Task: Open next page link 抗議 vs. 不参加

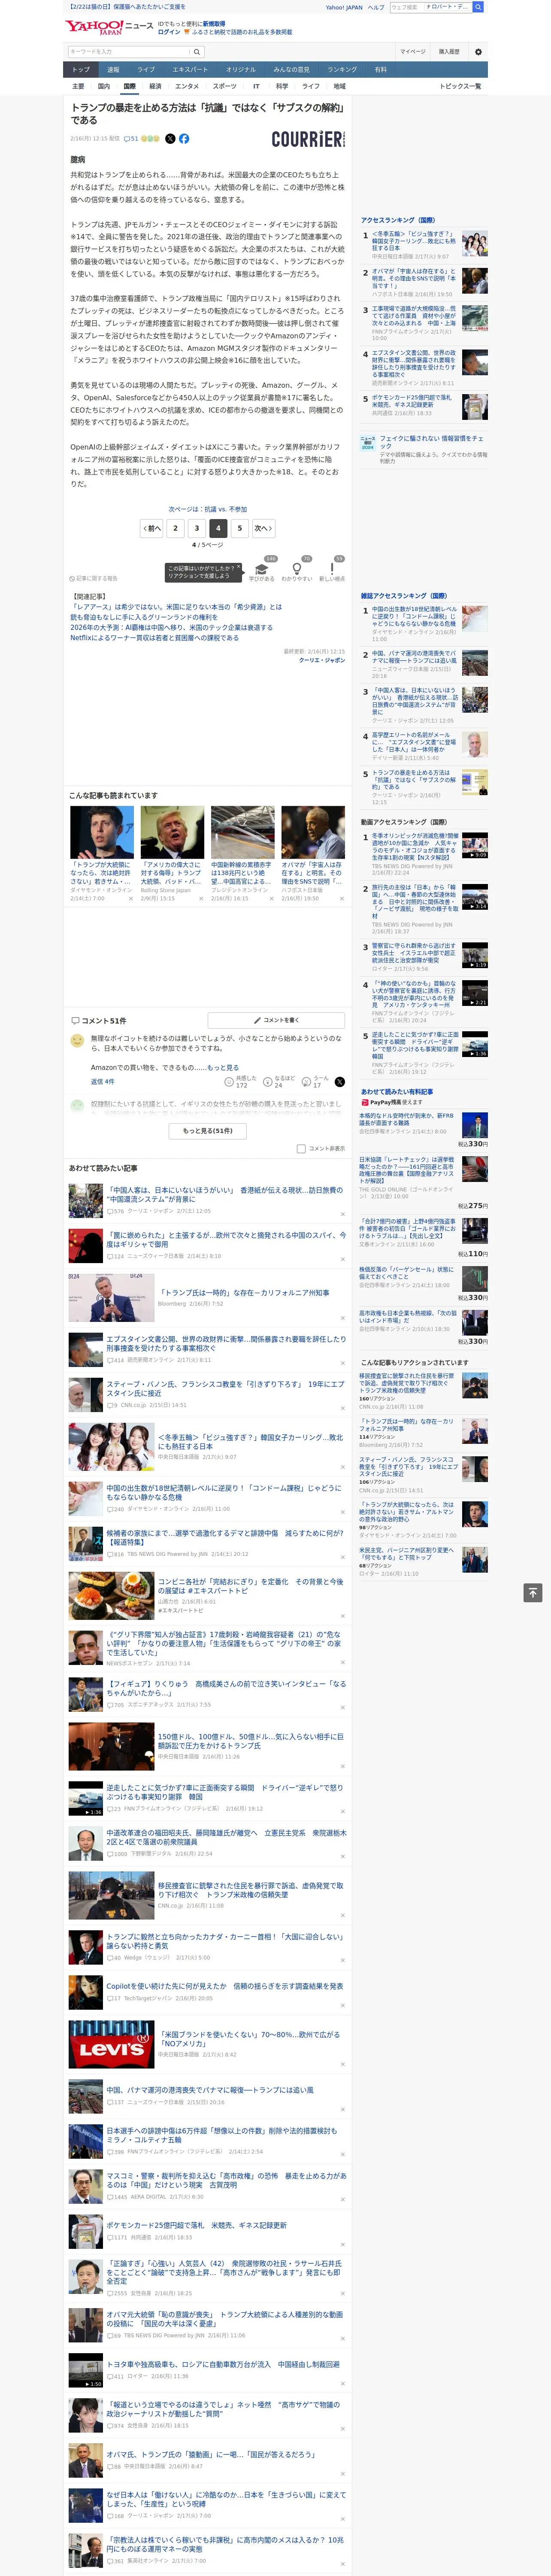Action: [x=208, y=509]
